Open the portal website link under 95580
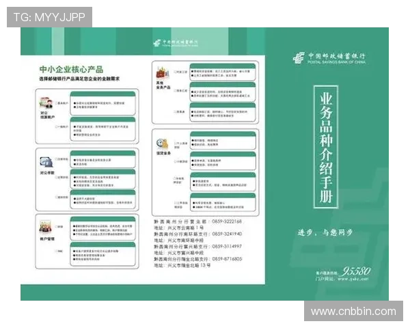Screen dimensions: 410x328 353,279
